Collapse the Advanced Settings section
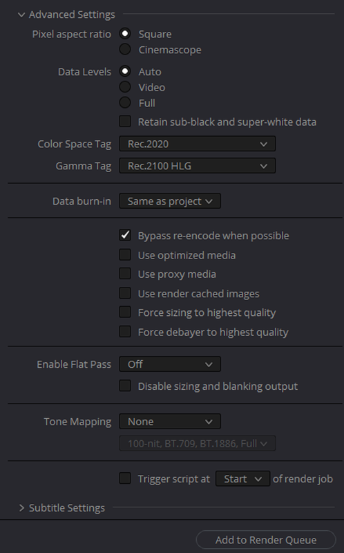The image size is (344, 553). click(21, 15)
